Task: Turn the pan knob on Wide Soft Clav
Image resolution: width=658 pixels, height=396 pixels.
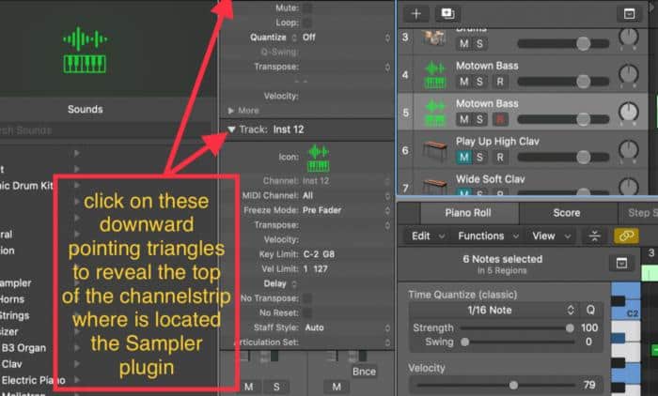Action: [629, 186]
